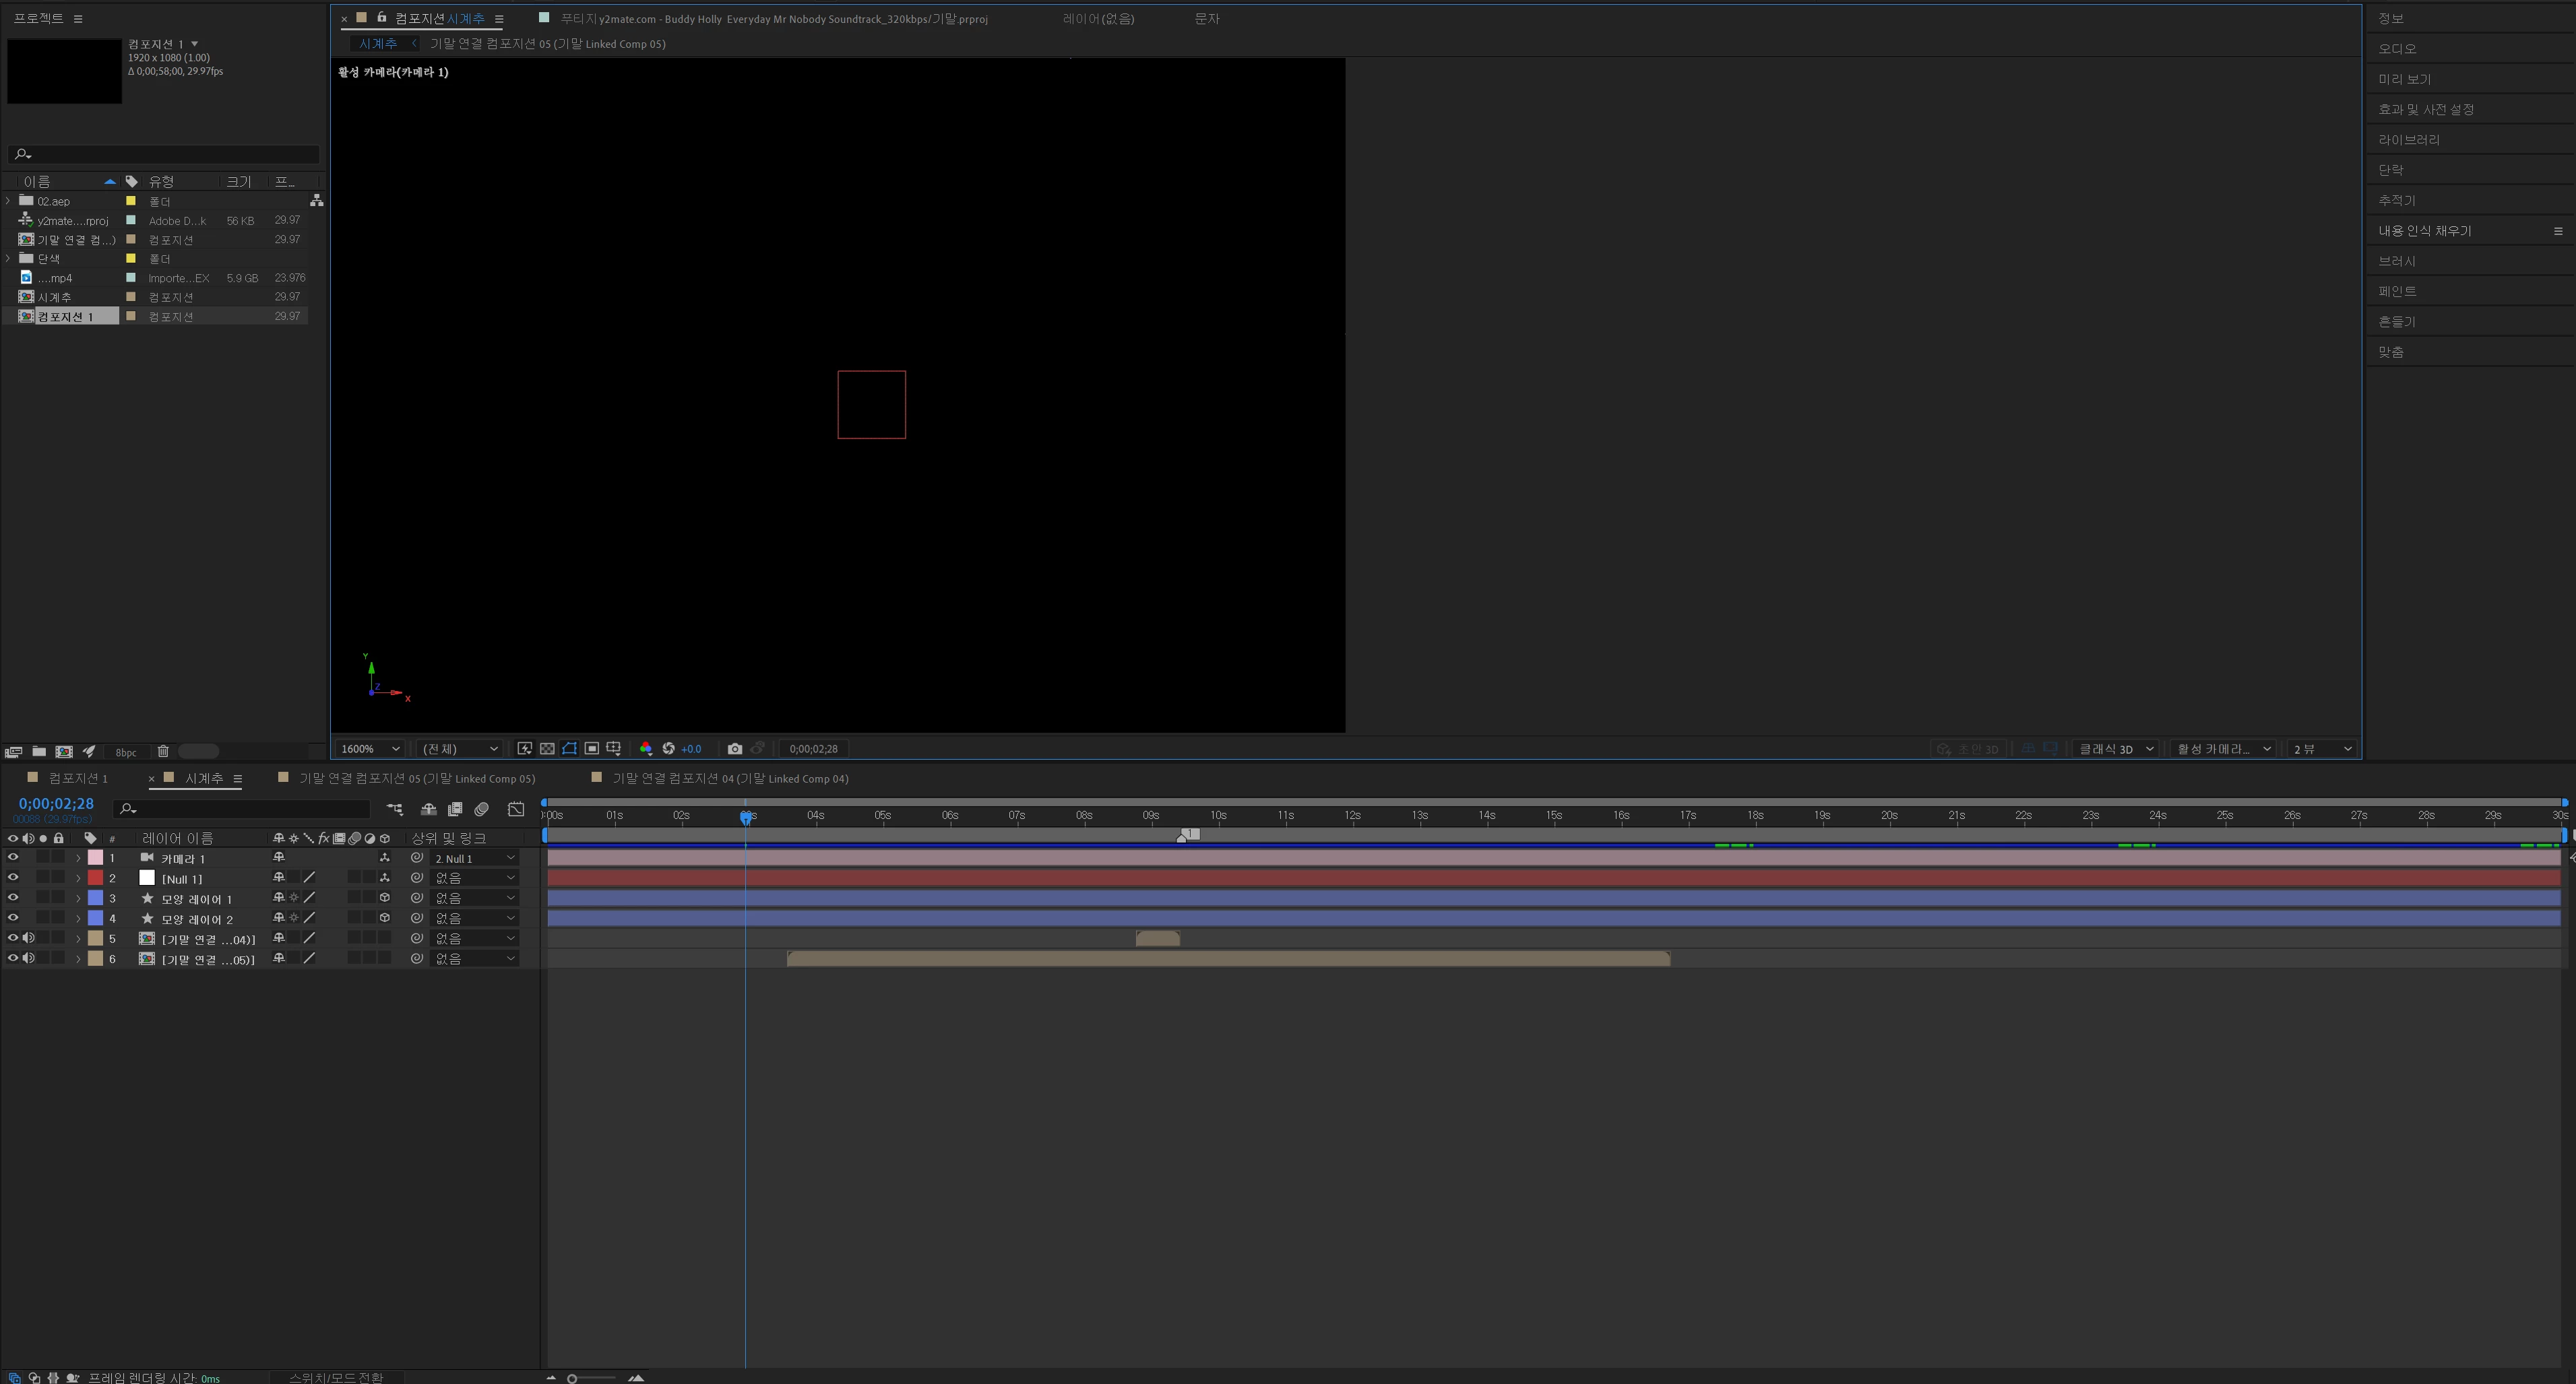
Task: Create a new composition from the Project panel
Action: pos(64,752)
